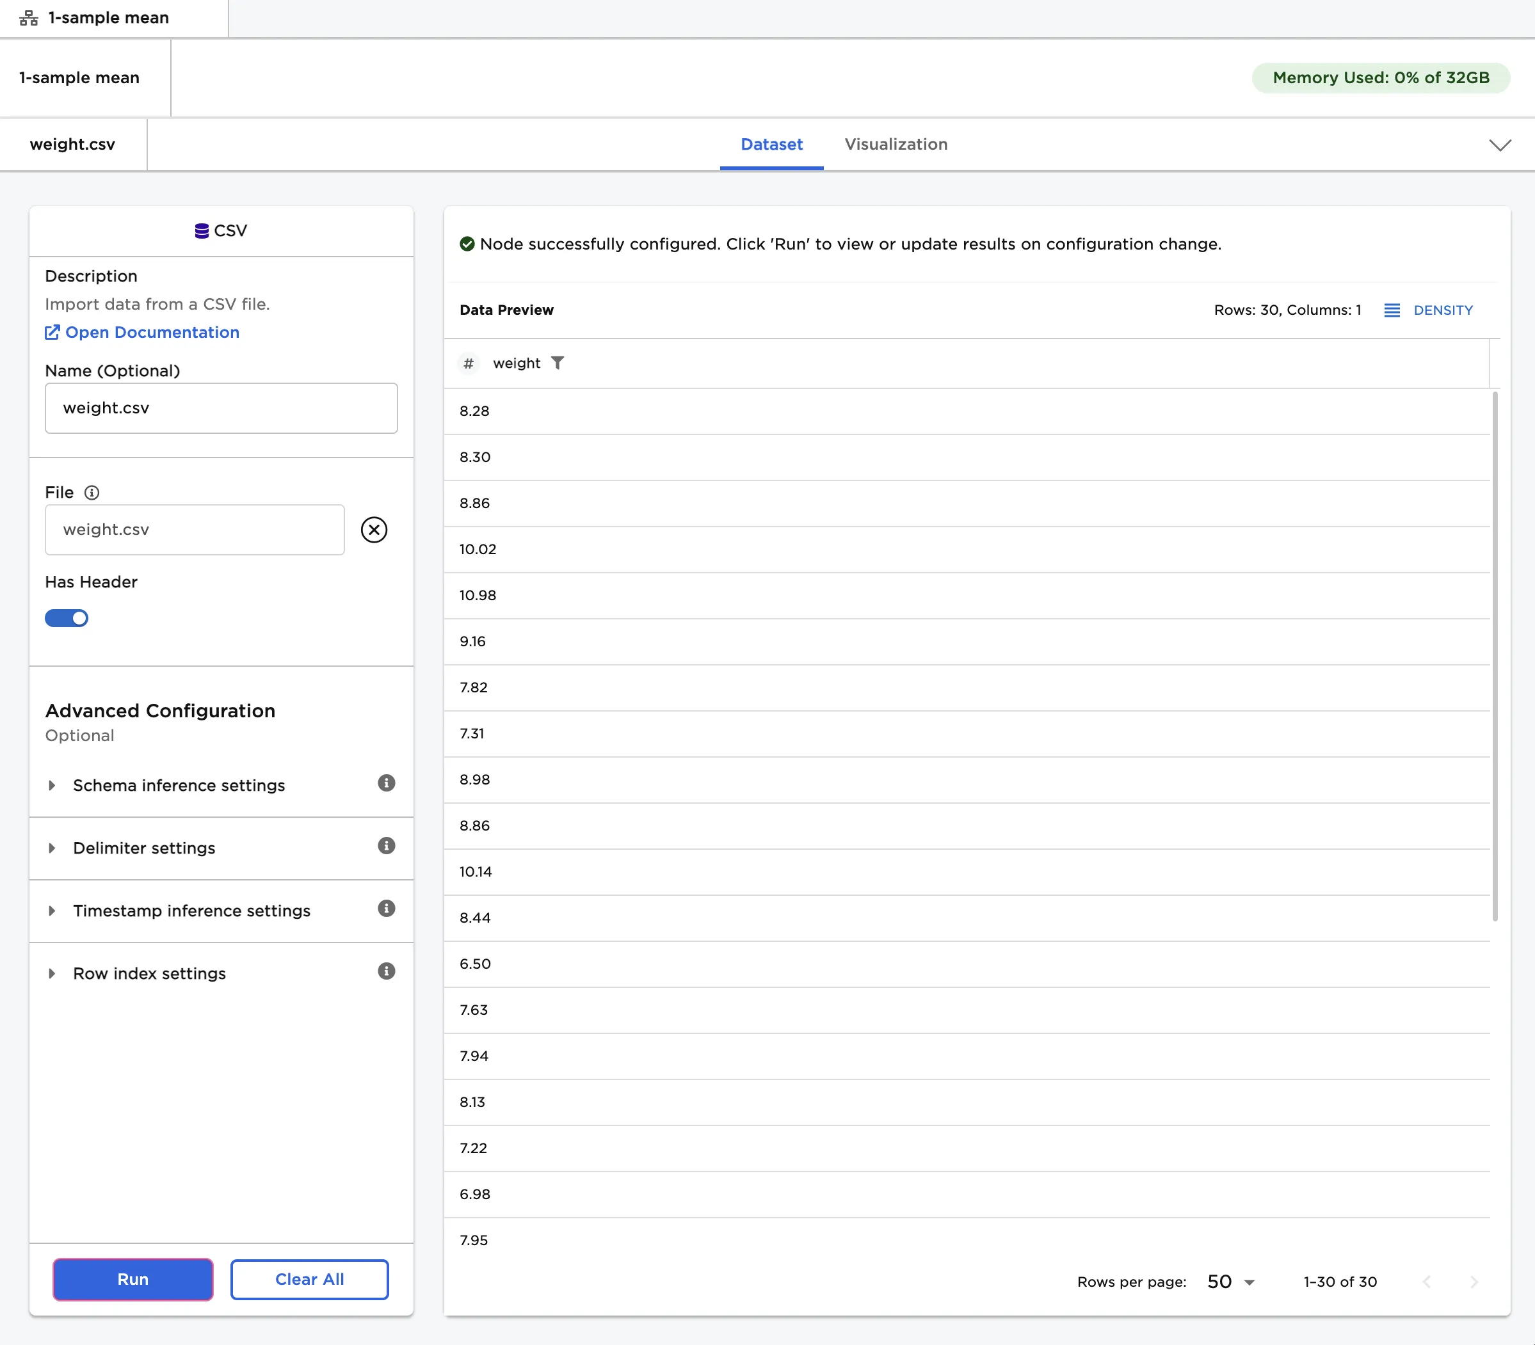Open Schema inference settings info icon
The width and height of the screenshot is (1535, 1345).
point(386,784)
